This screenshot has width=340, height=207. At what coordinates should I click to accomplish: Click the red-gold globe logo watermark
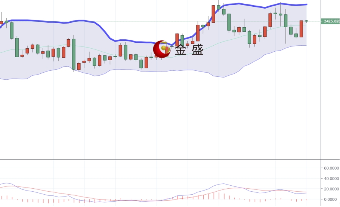point(161,49)
